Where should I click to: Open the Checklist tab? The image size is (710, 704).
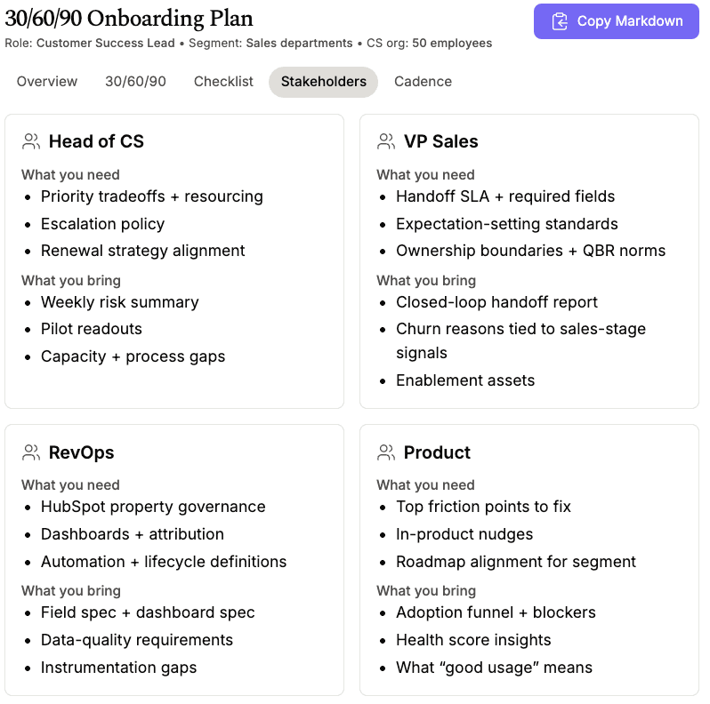pyautogui.click(x=223, y=81)
